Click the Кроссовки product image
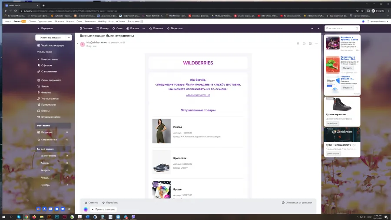391x220 pixels. [x=162, y=162]
